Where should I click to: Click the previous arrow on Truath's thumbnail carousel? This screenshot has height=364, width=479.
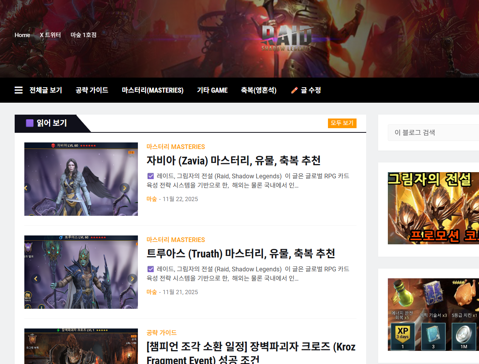[x=36, y=279]
